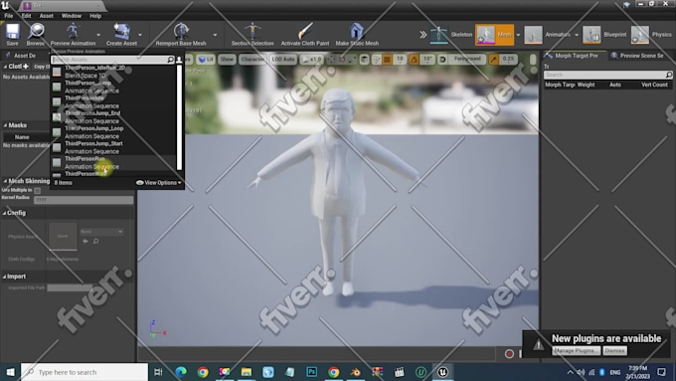This screenshot has width=676, height=381.
Task: Open the Window menu
Action: point(72,16)
